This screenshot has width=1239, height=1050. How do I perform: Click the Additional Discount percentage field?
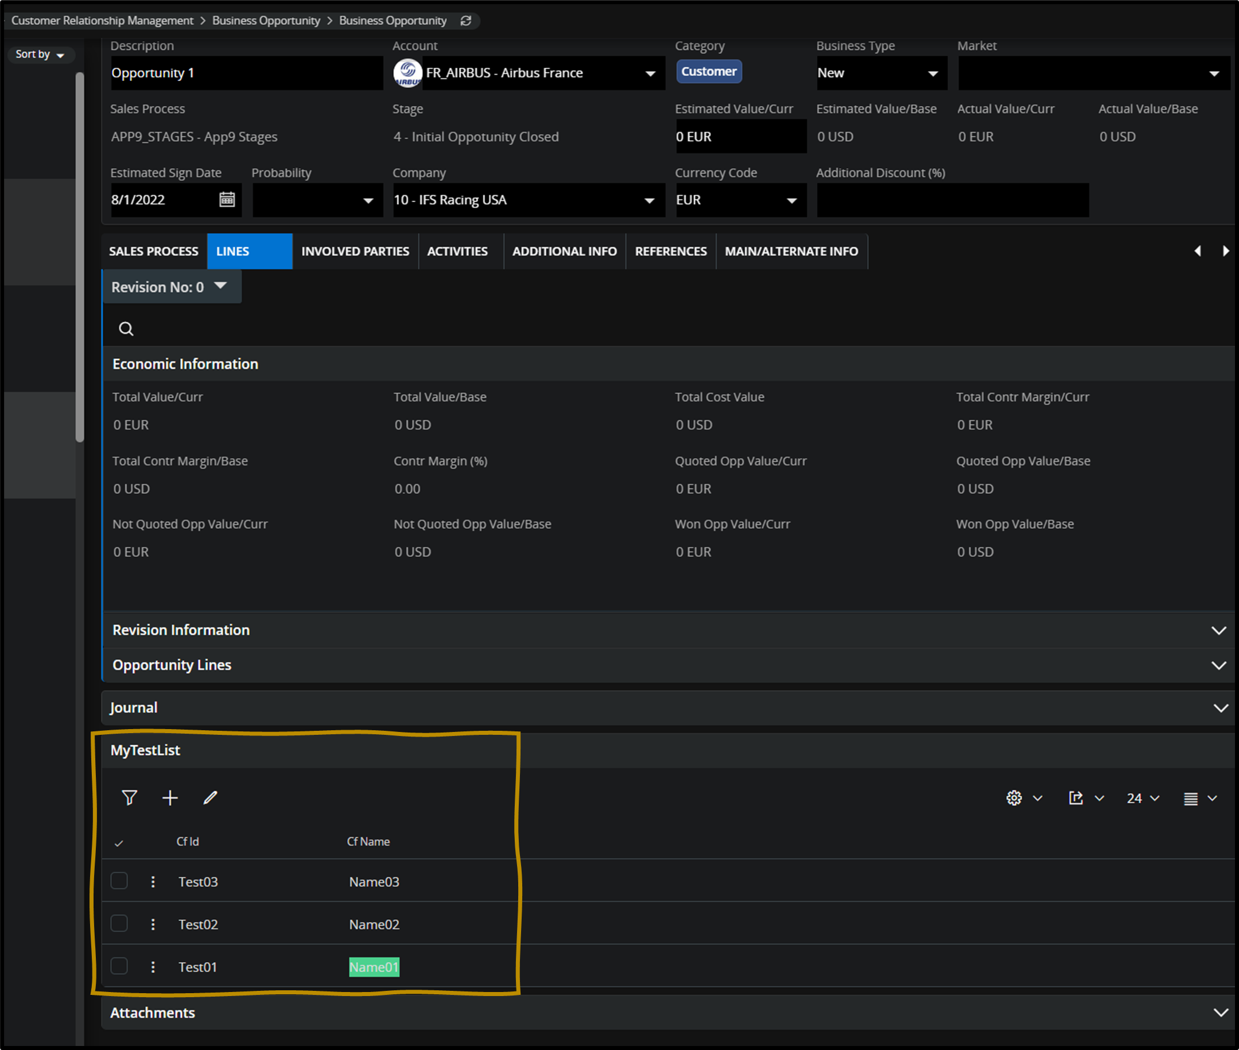coord(951,200)
